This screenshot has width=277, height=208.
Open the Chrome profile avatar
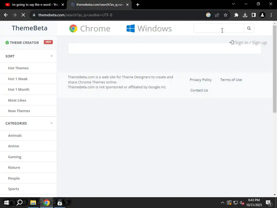262,15
